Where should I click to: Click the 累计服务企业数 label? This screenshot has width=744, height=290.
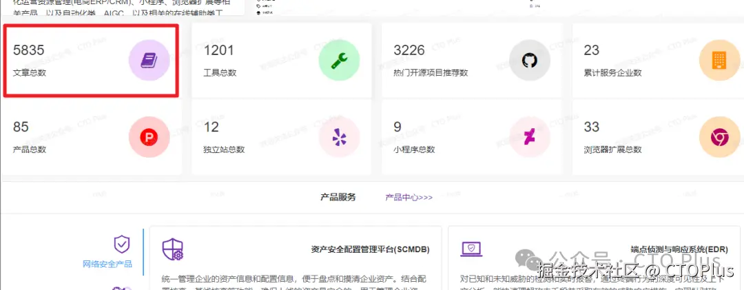pyautogui.click(x=613, y=72)
